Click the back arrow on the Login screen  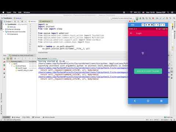pos(131,33)
